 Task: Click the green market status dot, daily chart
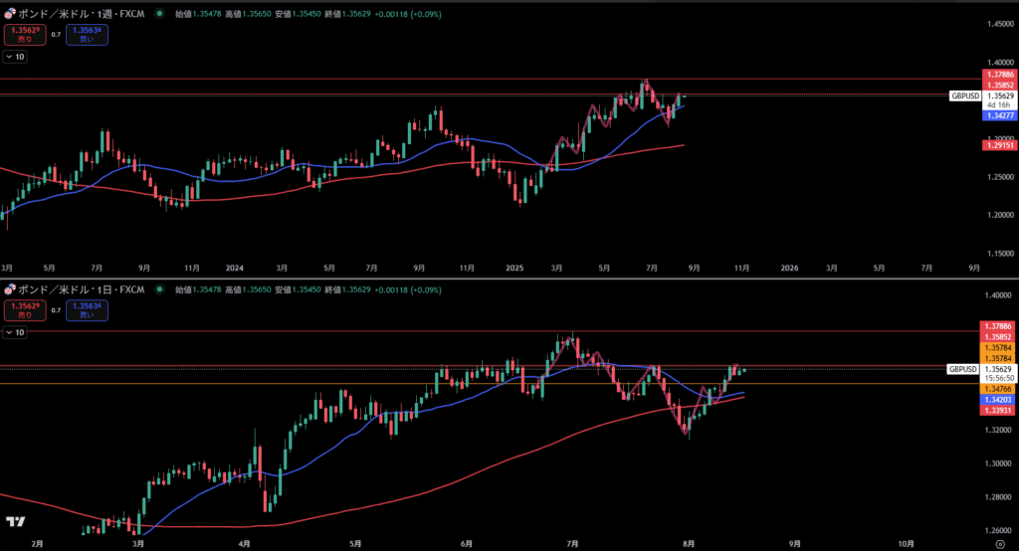click(159, 289)
